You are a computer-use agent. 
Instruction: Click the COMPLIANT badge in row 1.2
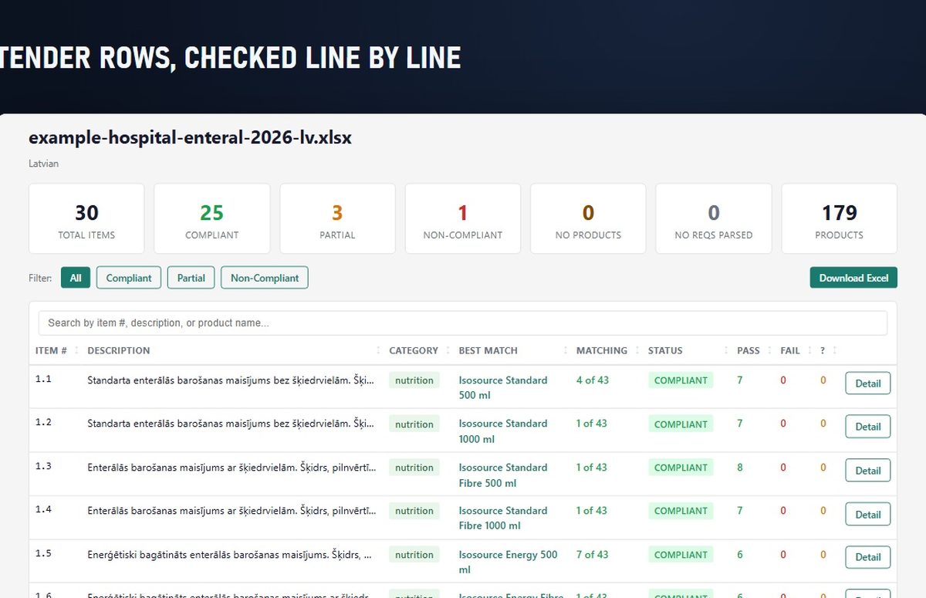click(681, 424)
